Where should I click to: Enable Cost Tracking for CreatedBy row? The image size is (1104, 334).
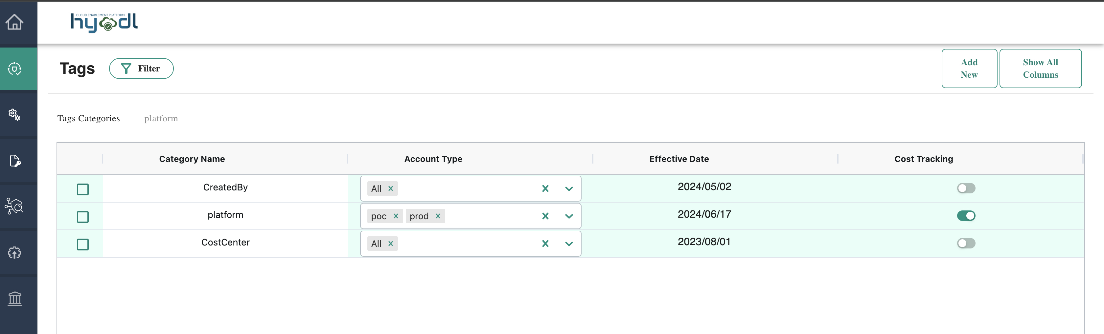point(966,188)
